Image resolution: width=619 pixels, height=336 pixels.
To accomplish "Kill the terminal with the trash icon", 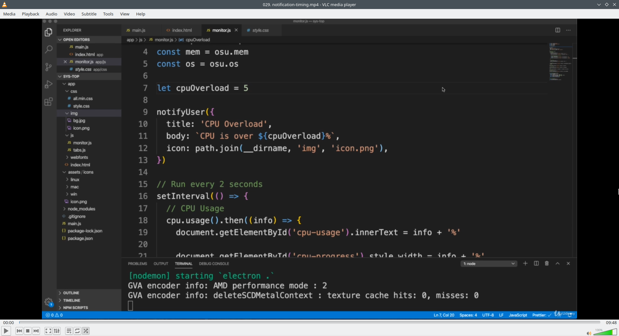I will coord(547,264).
